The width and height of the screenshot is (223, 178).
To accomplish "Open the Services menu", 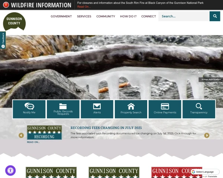I will pyautogui.click(x=84, y=16).
